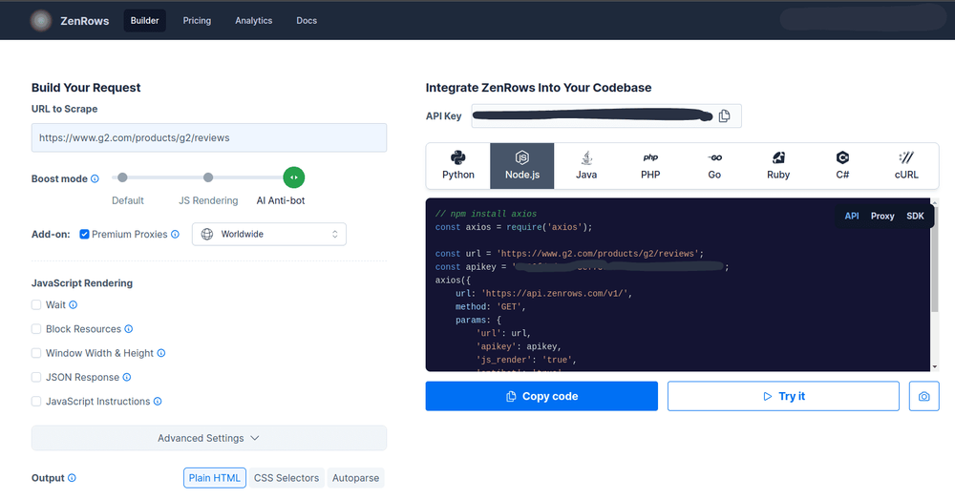Open the Worldwide proxy country dropdown
Image resolution: width=955 pixels, height=499 pixels.
pyautogui.click(x=269, y=235)
